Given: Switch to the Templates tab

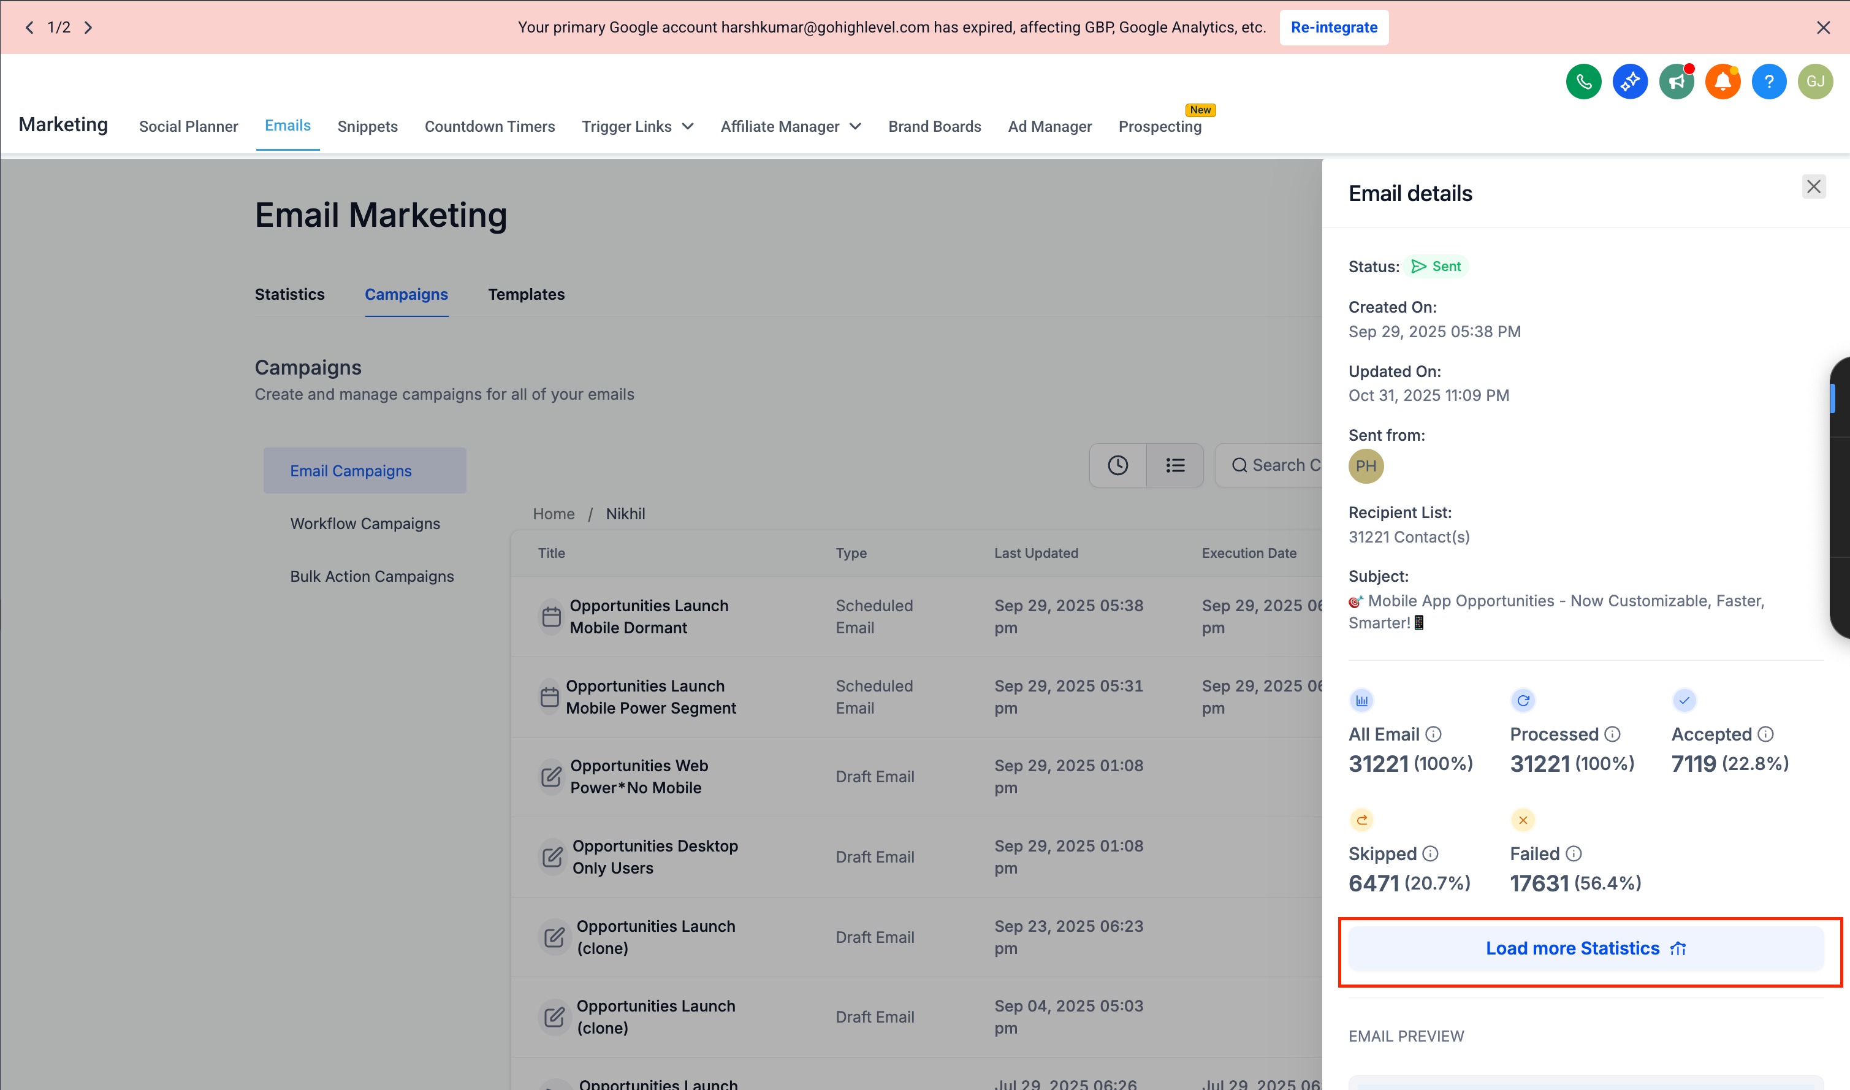Looking at the screenshot, I should point(526,294).
